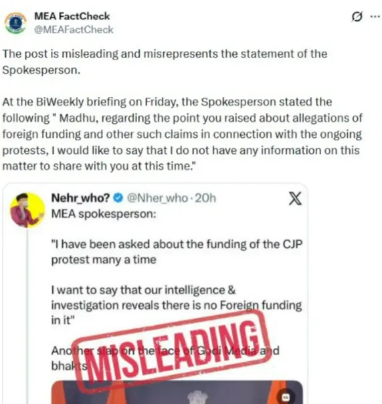Click the quoted post text about CJP funding

pyautogui.click(x=177, y=251)
